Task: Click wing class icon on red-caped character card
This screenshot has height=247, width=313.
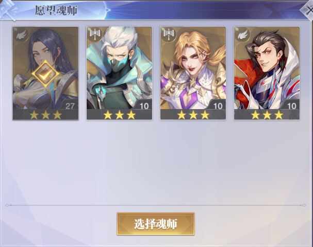Action: [x=242, y=35]
